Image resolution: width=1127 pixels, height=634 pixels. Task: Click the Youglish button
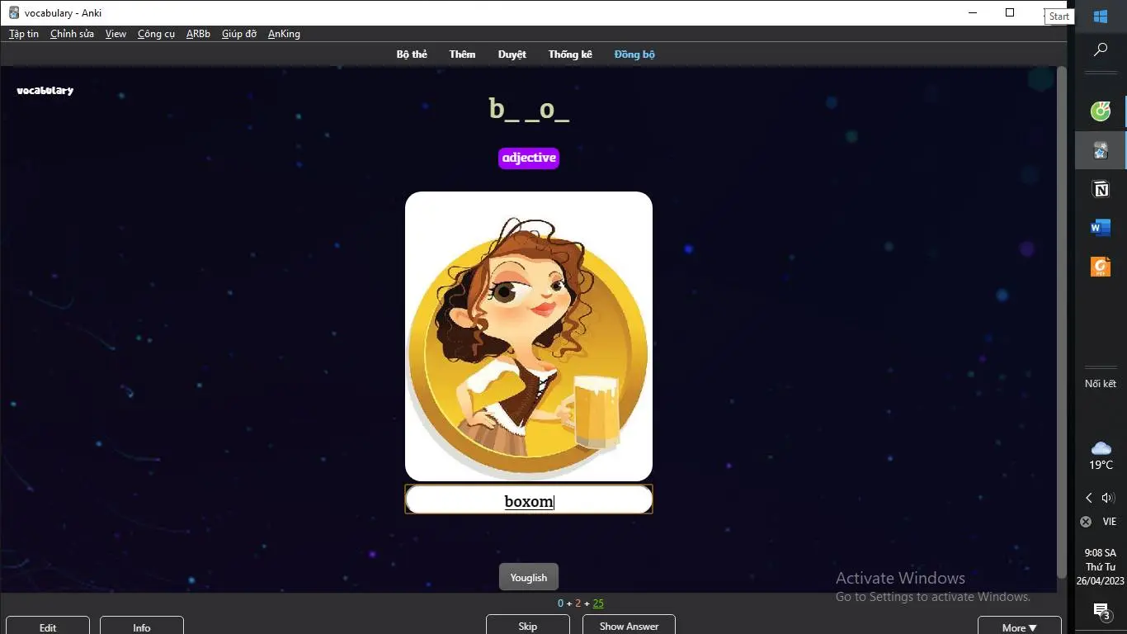[529, 577]
